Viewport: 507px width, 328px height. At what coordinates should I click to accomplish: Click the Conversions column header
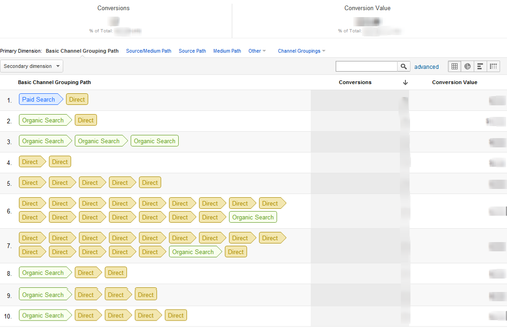click(355, 82)
